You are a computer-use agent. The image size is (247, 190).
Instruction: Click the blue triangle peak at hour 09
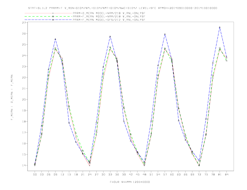(x=55, y=39)
